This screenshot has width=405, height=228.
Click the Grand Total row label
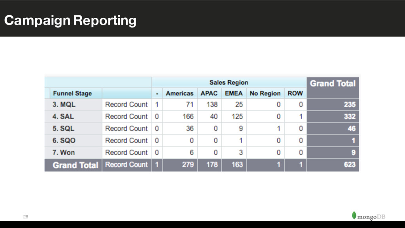76,165
